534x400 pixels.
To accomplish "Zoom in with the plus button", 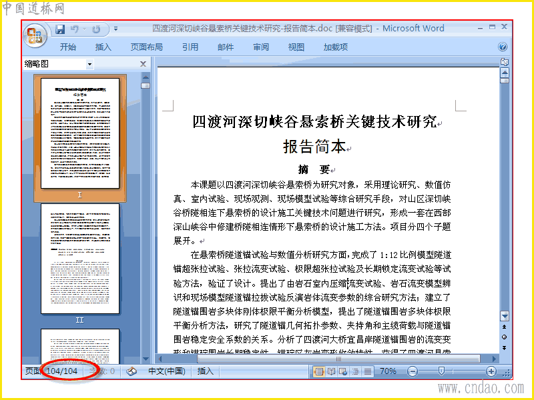I will coord(491,371).
